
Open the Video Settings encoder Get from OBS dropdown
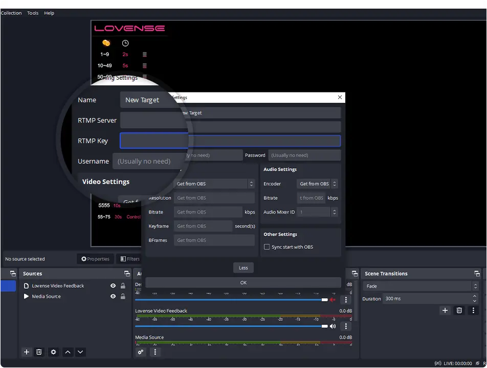pyautogui.click(x=214, y=183)
